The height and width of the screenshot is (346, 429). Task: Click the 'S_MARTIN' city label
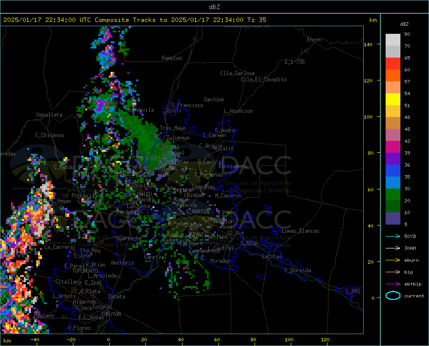click(197, 212)
